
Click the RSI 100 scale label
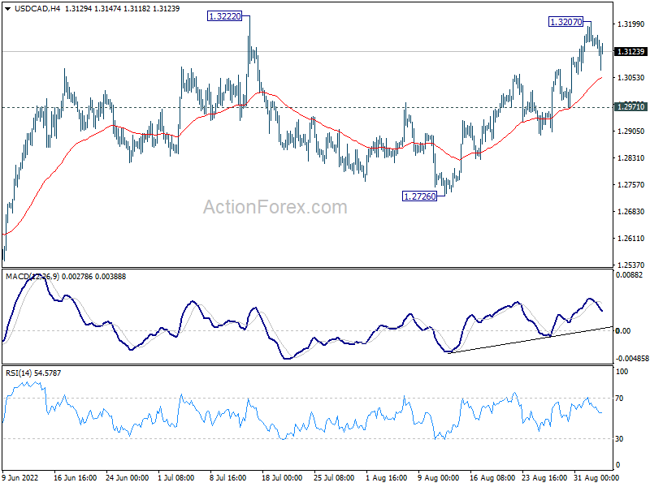622,372
